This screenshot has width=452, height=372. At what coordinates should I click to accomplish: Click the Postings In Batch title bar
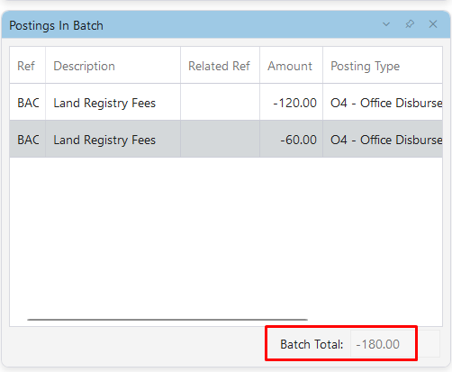(192, 24)
